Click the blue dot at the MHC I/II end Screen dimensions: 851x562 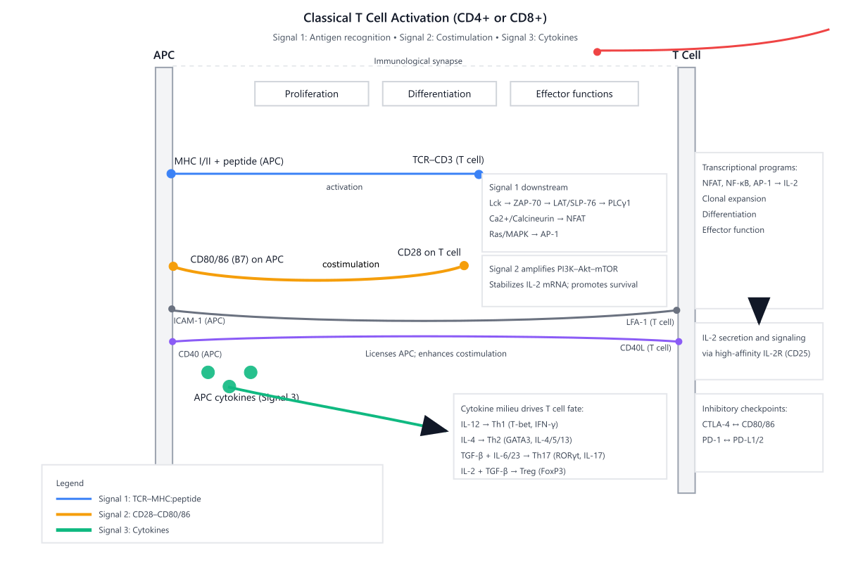click(170, 174)
